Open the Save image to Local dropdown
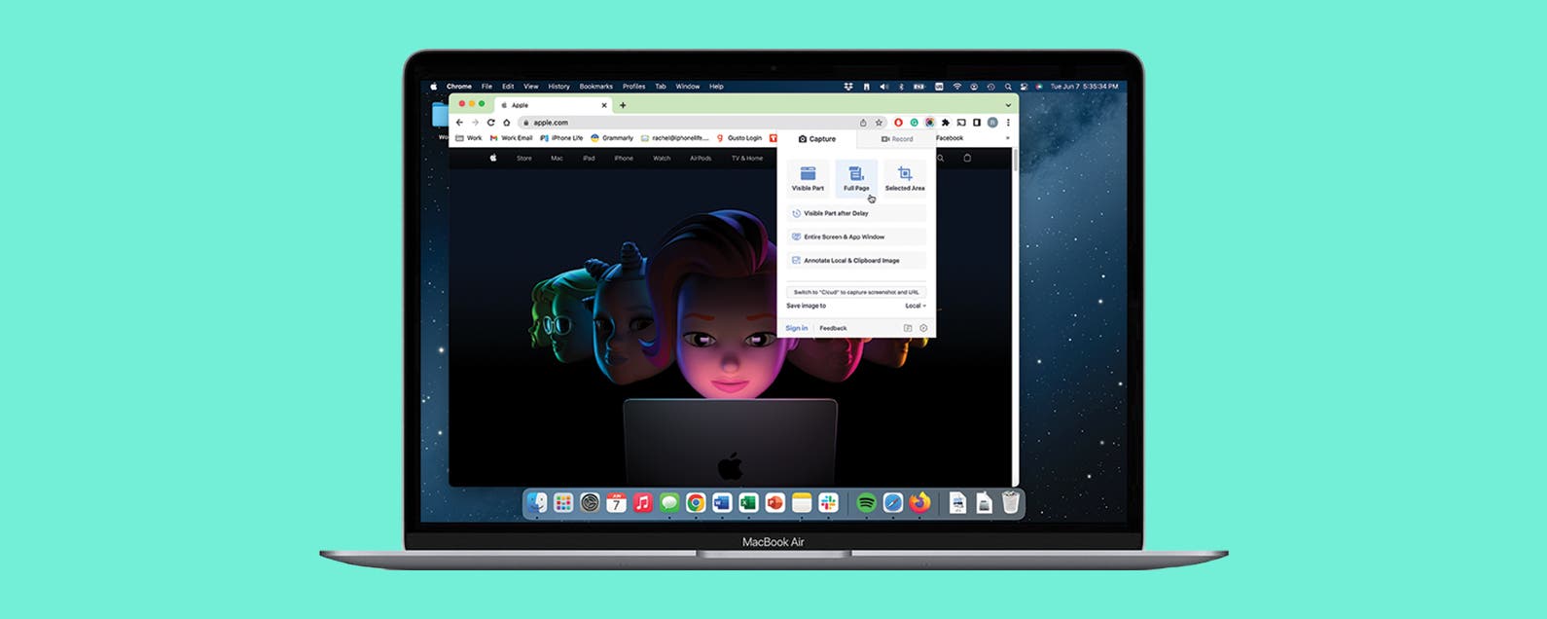 coord(915,306)
